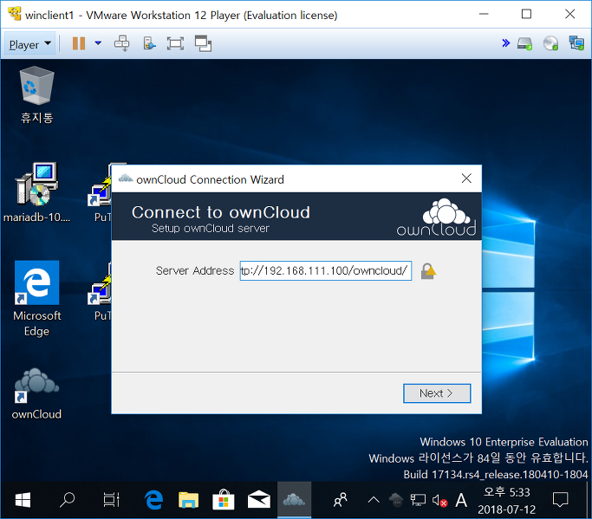Switch to Unity mode icon
Screen dimensions: 592x519
[x=203, y=44]
